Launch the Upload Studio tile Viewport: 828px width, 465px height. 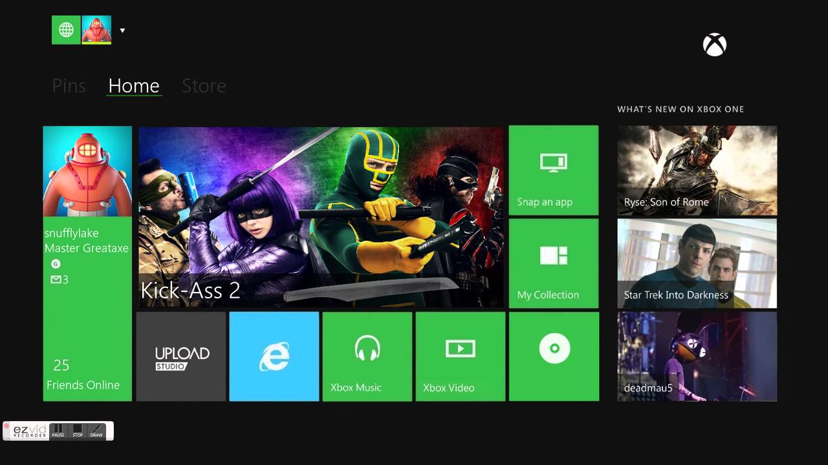click(x=181, y=356)
